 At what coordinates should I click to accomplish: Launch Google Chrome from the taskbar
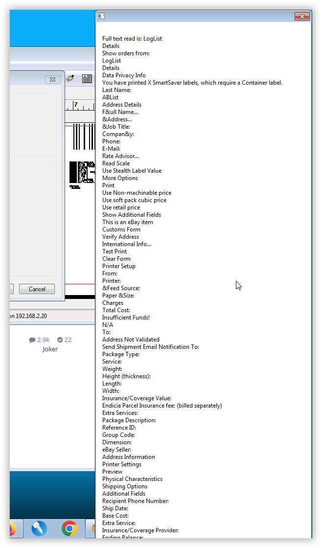coord(69,528)
